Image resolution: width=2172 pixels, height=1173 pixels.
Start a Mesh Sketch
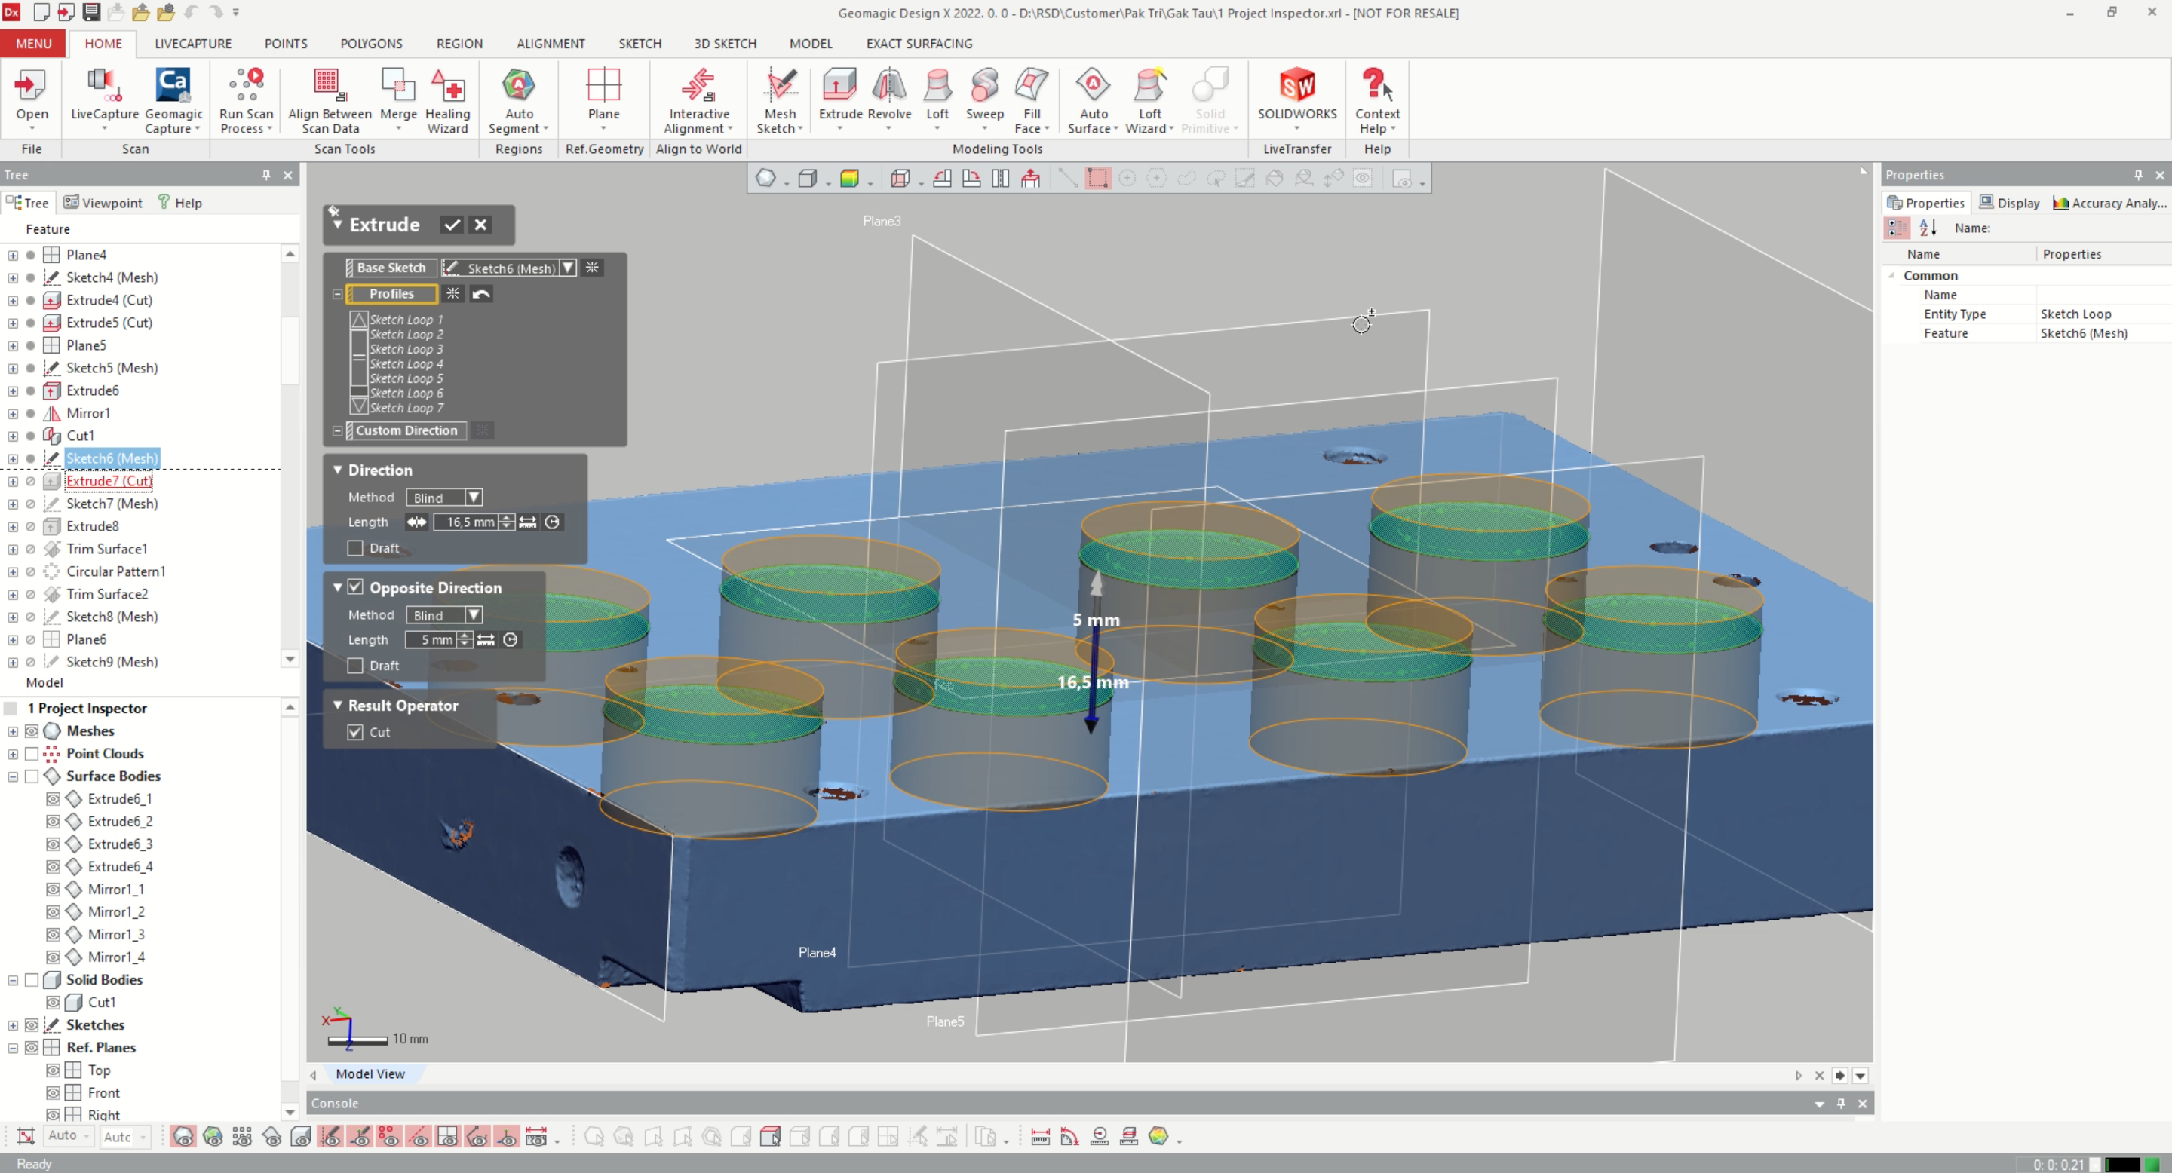(780, 100)
